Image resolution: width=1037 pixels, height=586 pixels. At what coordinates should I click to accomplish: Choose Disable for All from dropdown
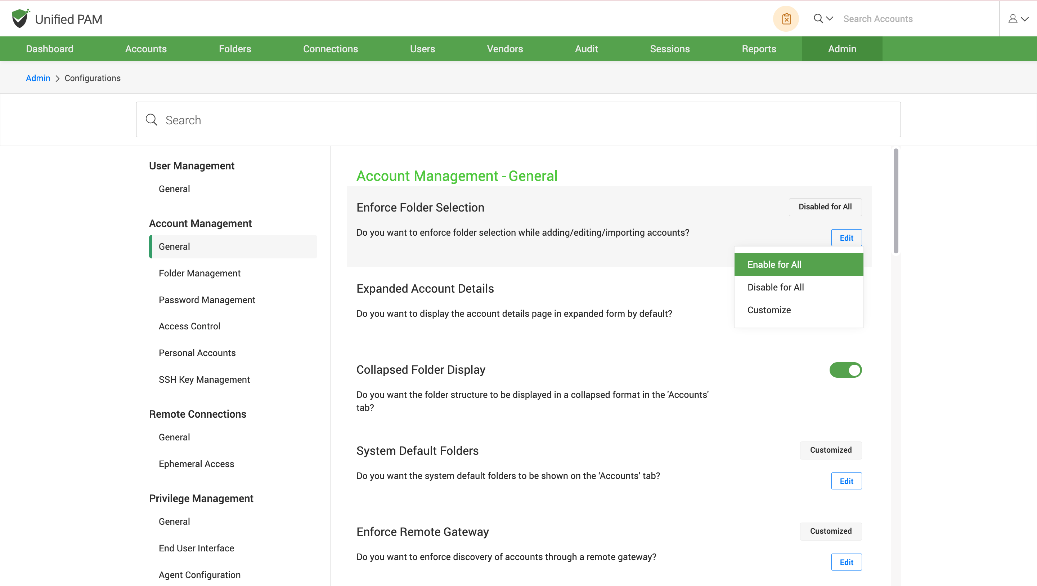[775, 287]
